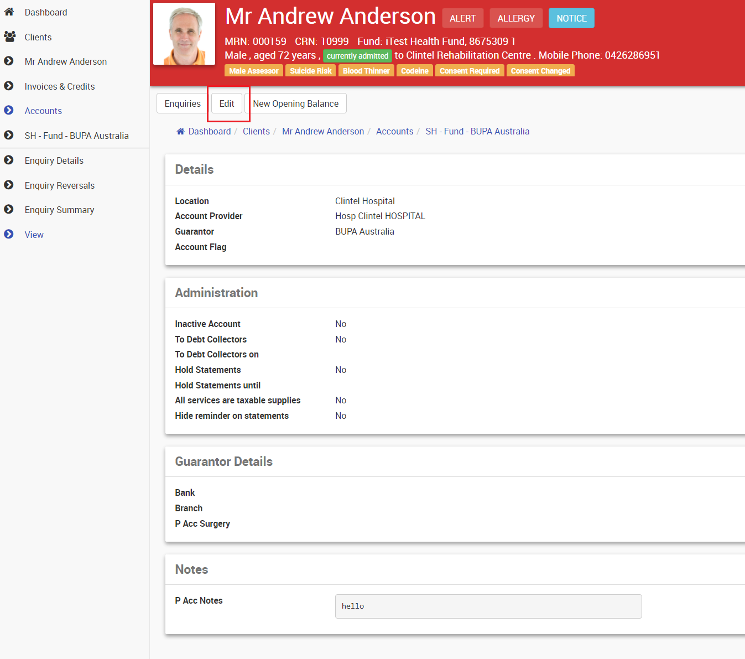Click arrow icon beside Enquiry Reversals
Screen dimensions: 745x659
9,185
